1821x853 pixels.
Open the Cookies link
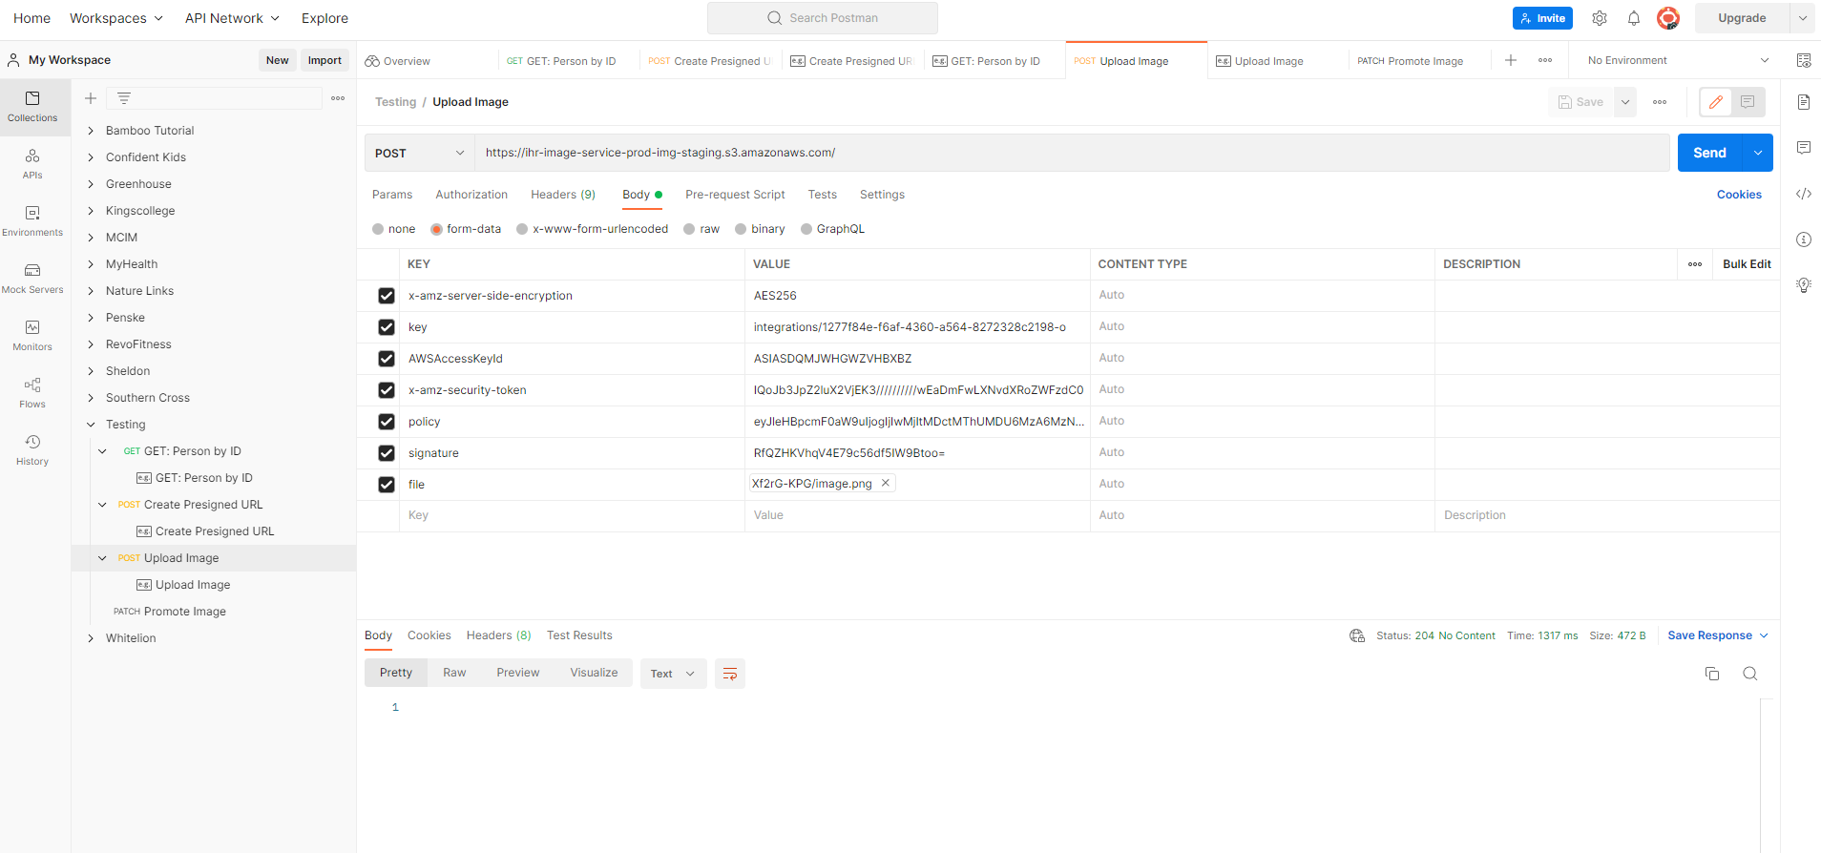(x=1739, y=195)
